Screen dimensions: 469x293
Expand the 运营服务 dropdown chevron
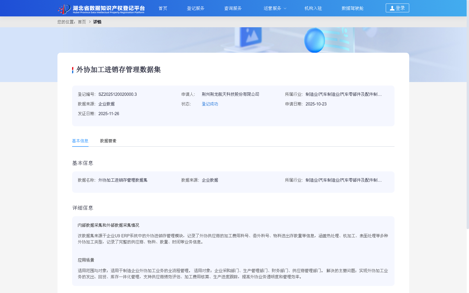[286, 8]
